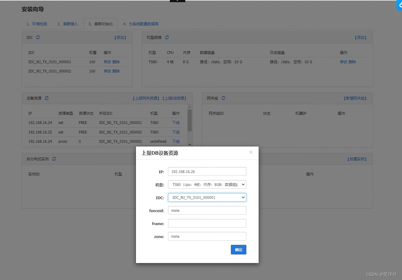Click 下线 for 192.168.16.25
This screenshot has height=280, width=402.
tap(176, 132)
